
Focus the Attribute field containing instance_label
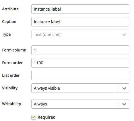pos(80,9)
